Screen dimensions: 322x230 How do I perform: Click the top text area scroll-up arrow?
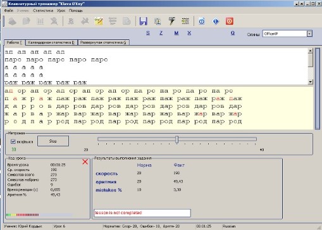click(x=310, y=51)
